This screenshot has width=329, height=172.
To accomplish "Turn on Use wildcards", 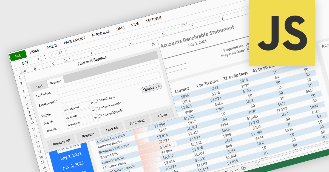I will click(100, 115).
